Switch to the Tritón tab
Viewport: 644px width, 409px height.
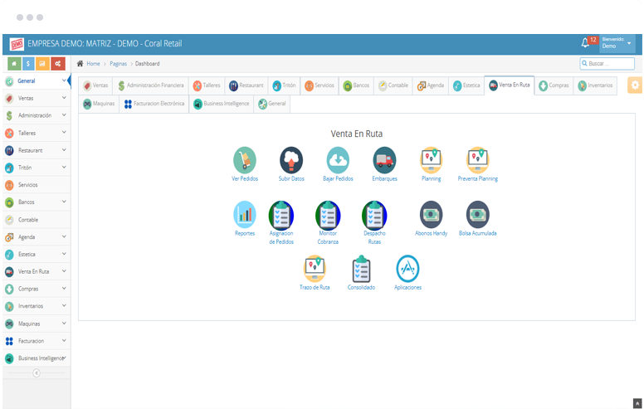point(284,85)
